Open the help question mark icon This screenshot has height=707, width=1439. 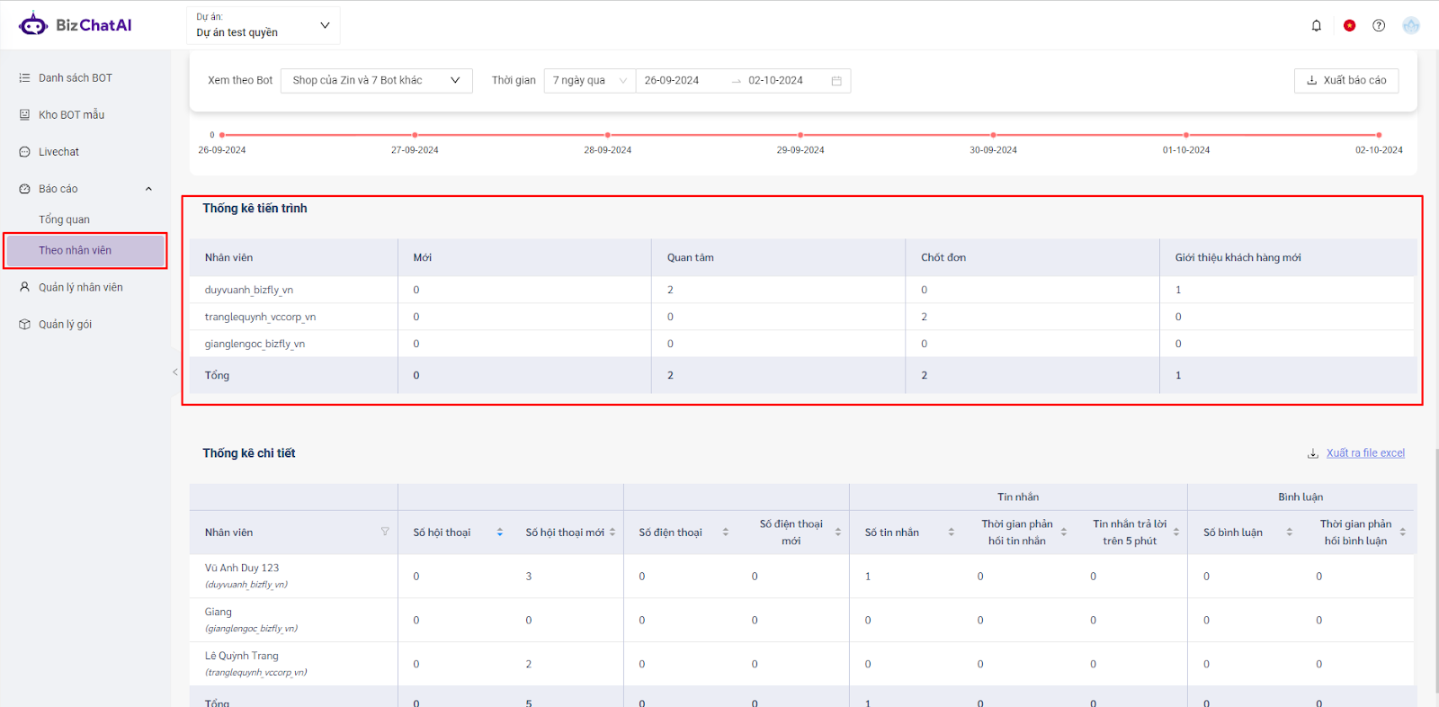(x=1379, y=25)
